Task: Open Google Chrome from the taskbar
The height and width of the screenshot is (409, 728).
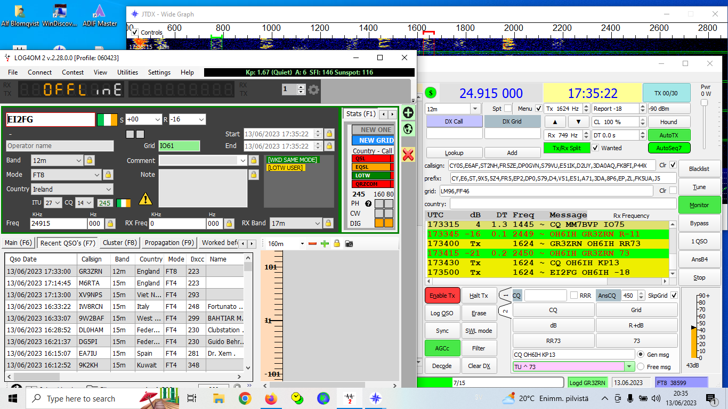Action: coord(245,398)
